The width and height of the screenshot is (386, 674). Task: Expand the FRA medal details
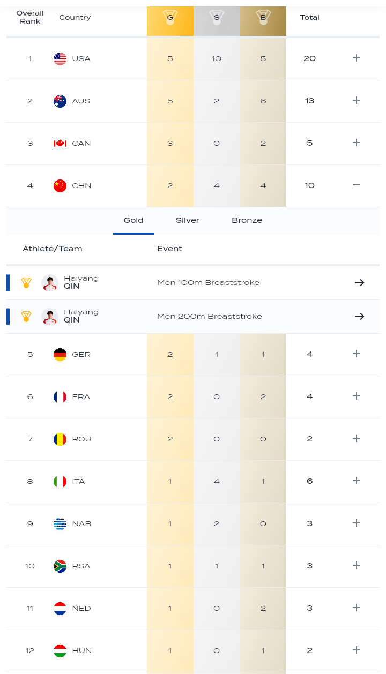click(x=357, y=396)
